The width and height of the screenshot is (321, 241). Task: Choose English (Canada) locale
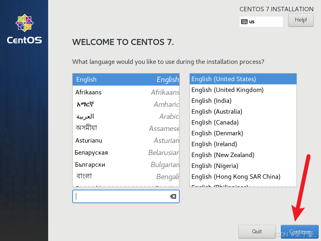pyautogui.click(x=243, y=123)
